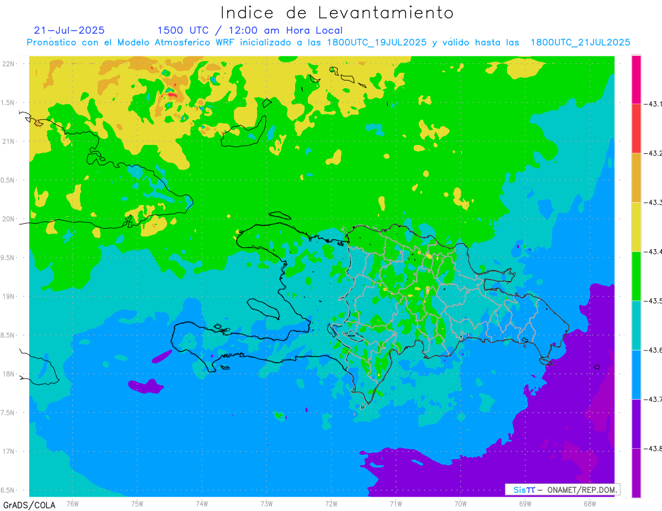Select legend value "-43.7"
The image size is (662, 511).
tap(653, 399)
